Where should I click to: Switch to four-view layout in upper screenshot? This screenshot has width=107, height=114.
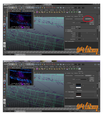[x=4, y=46]
